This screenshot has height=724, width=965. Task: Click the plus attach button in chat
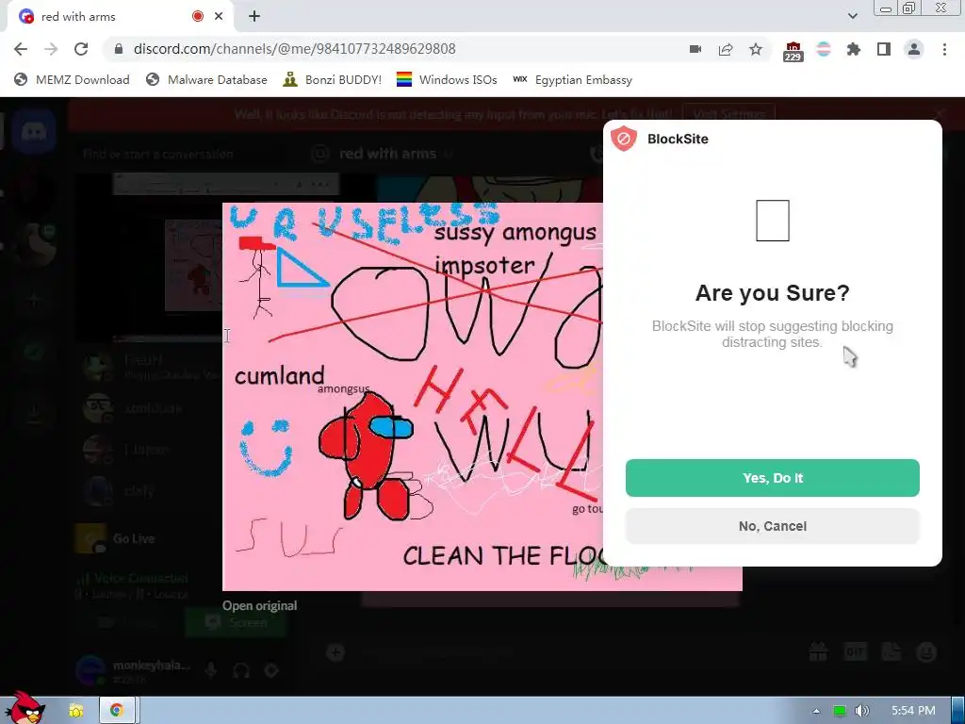(x=335, y=652)
